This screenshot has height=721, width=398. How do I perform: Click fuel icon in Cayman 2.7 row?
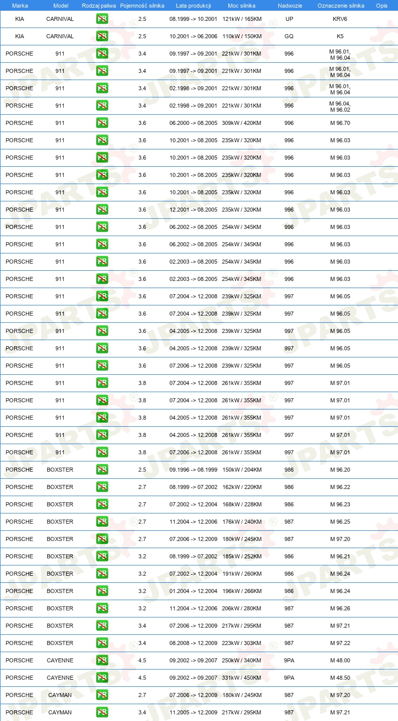tap(102, 695)
